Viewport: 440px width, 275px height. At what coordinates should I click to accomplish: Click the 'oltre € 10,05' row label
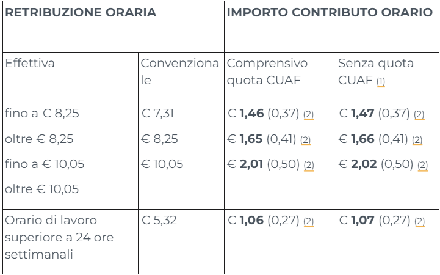(x=42, y=189)
